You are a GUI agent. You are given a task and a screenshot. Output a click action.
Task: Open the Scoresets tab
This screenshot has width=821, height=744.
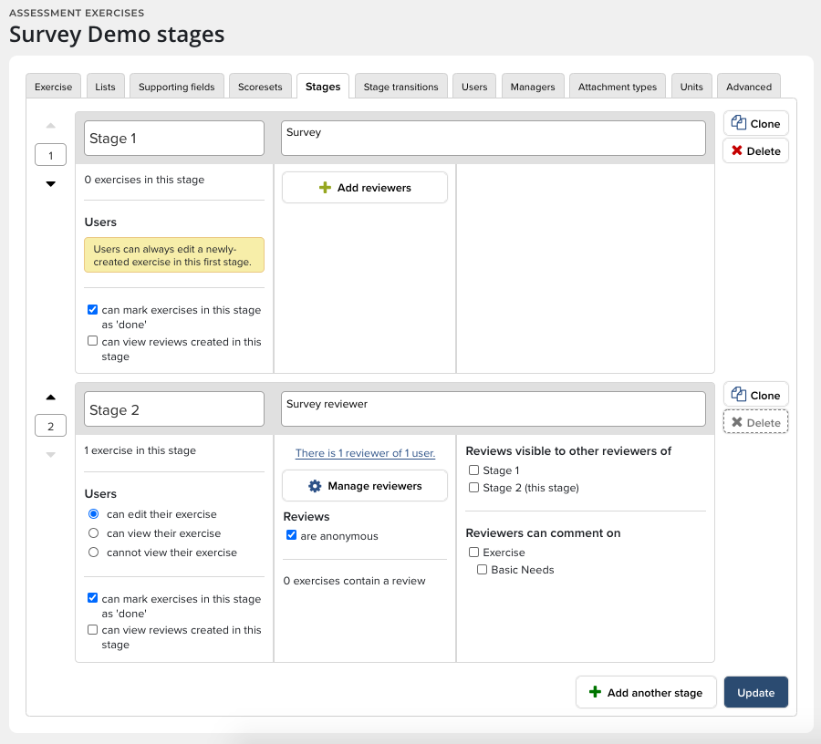(260, 87)
